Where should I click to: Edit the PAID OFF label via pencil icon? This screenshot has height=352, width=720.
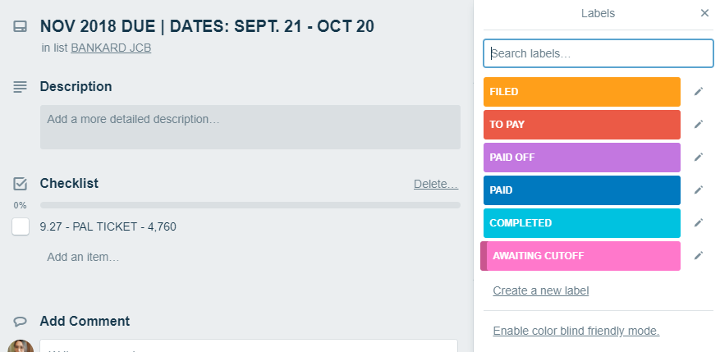coord(699,158)
